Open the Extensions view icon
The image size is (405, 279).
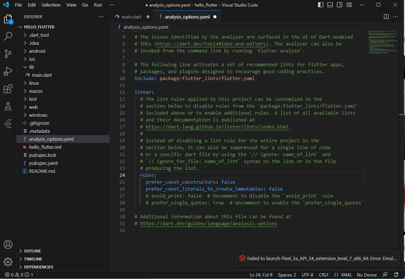(x=8, y=89)
